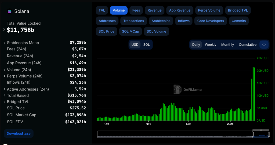275x145 pixels.
Task: Click the Solana logo icon
Action: (10, 11)
